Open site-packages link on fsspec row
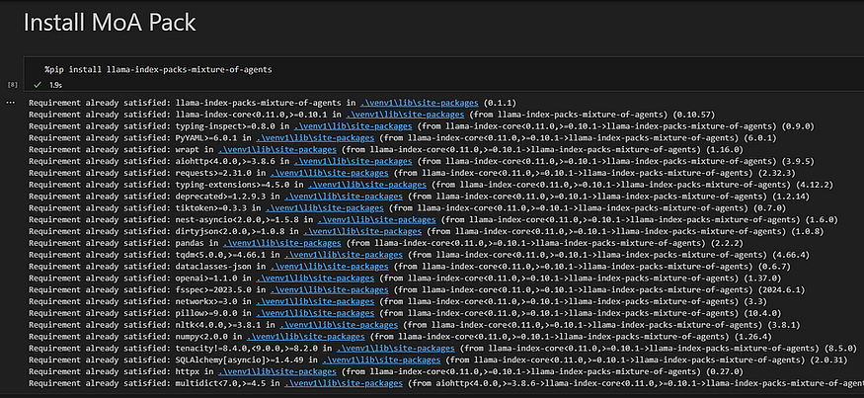 (x=330, y=290)
